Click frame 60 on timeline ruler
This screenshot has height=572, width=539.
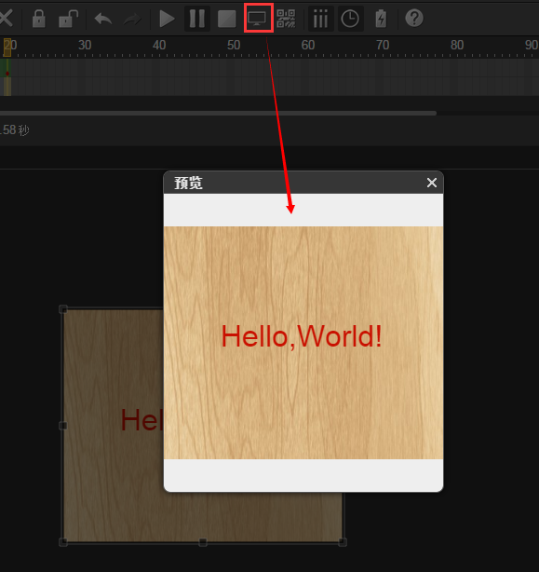pyautogui.click(x=308, y=45)
